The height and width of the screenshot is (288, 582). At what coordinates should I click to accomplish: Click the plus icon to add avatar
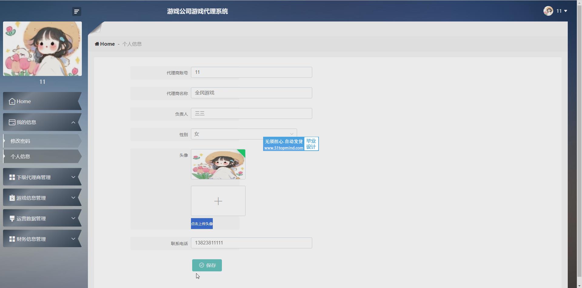(218, 201)
